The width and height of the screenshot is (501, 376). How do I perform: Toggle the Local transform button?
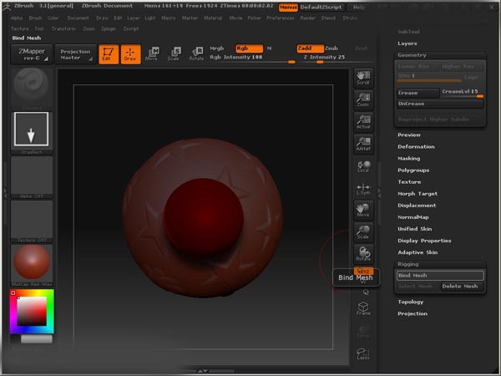click(363, 166)
